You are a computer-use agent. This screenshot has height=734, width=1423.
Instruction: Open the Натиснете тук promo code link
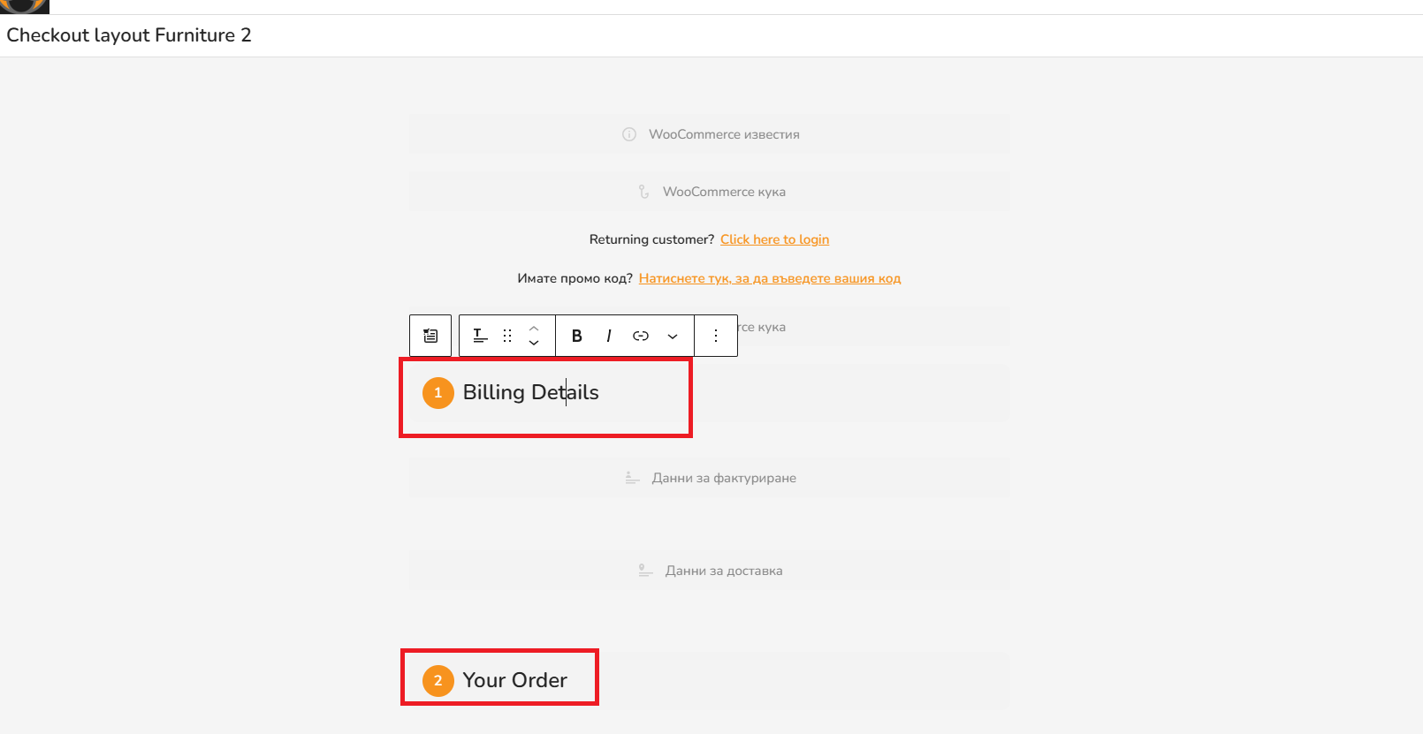(x=770, y=278)
